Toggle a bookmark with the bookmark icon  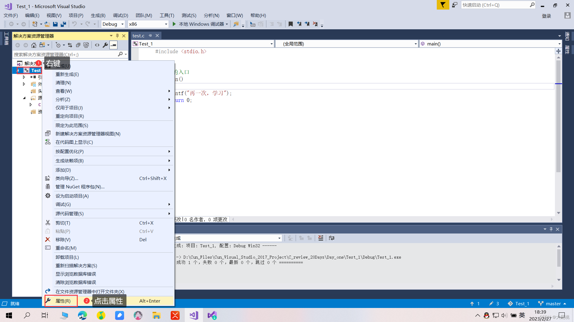291,24
